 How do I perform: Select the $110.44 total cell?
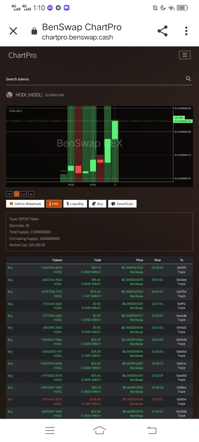[96, 292]
